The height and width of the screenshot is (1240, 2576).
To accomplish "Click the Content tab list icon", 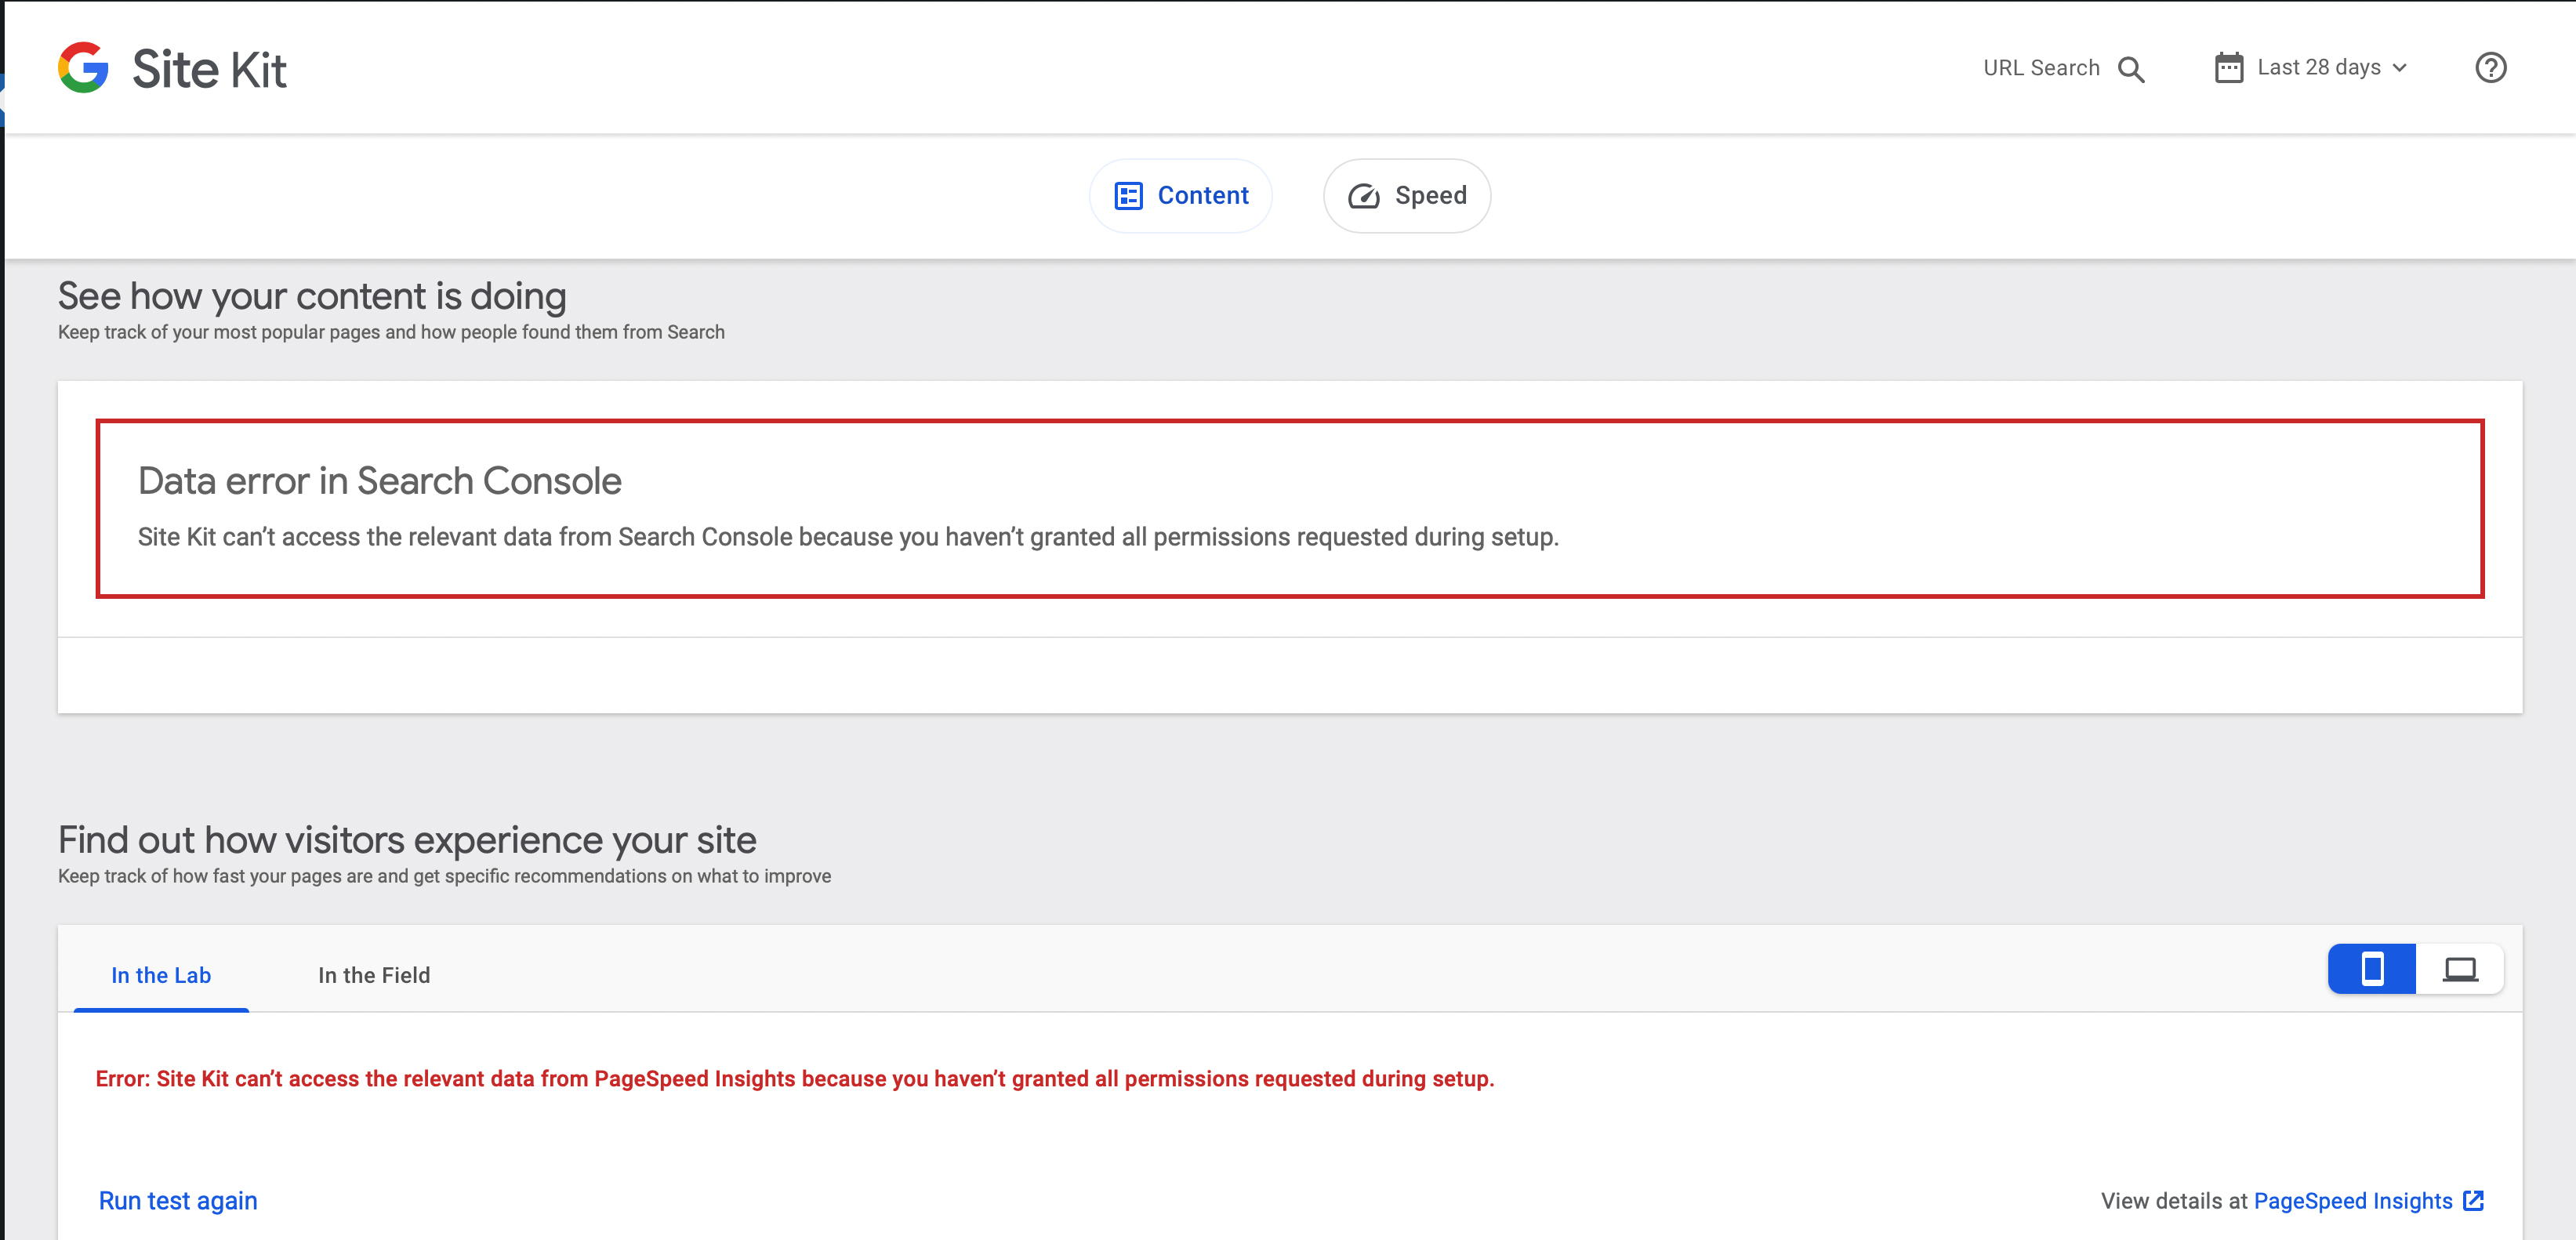I will click(x=1128, y=196).
